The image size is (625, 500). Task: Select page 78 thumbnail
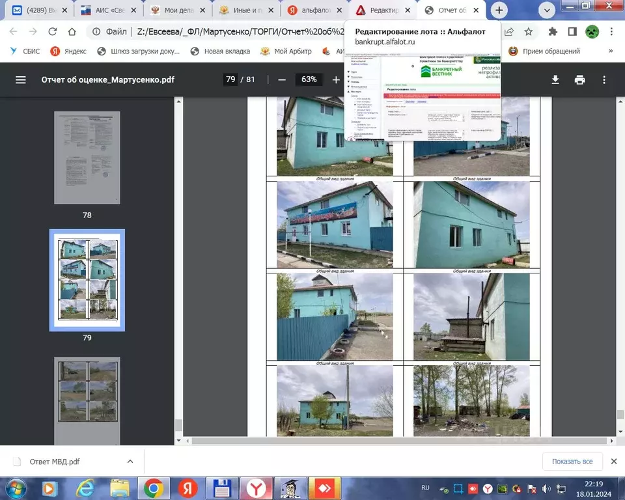coord(87,158)
